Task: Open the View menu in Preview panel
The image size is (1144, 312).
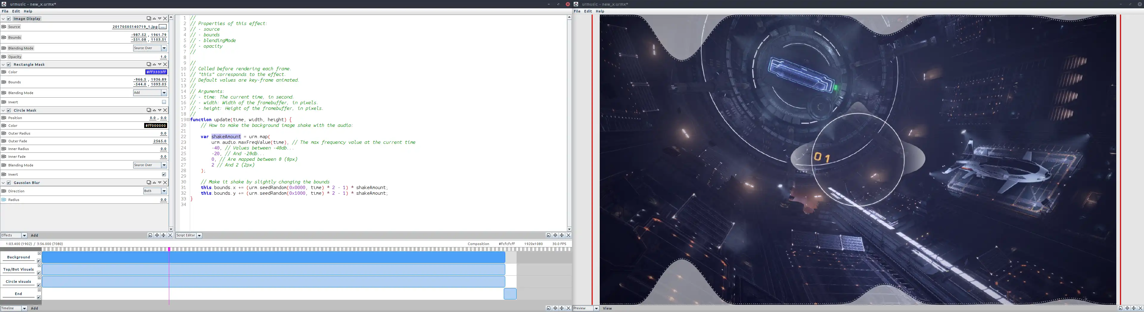Action: 607,308
